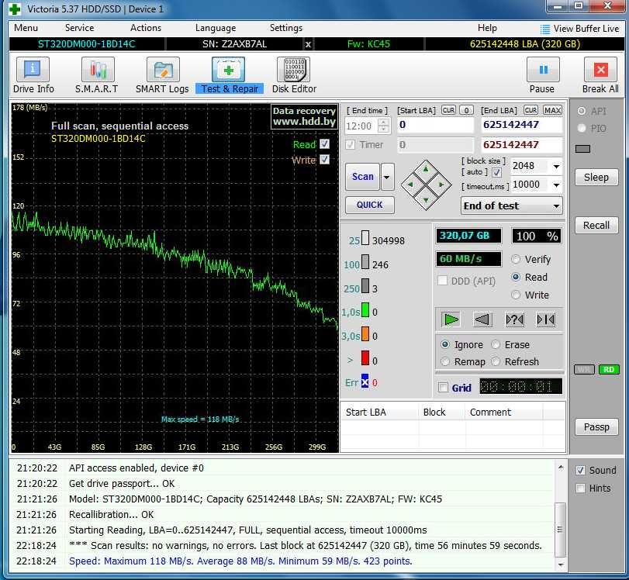Select the Refresh radio option
The height and width of the screenshot is (580, 629).
pyautogui.click(x=496, y=361)
